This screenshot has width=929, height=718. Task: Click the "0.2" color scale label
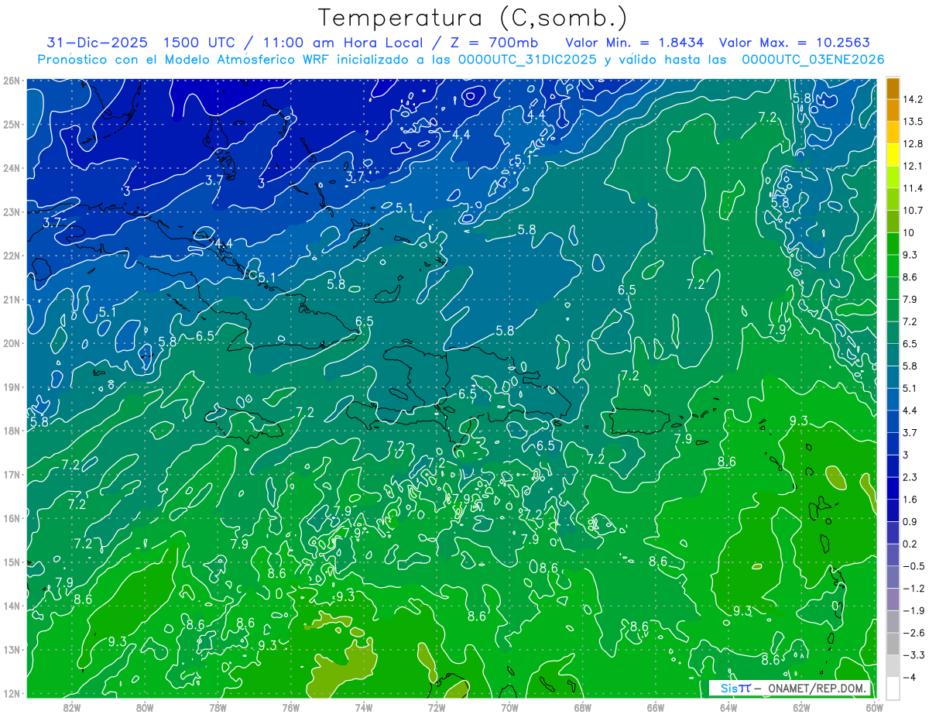click(x=911, y=544)
